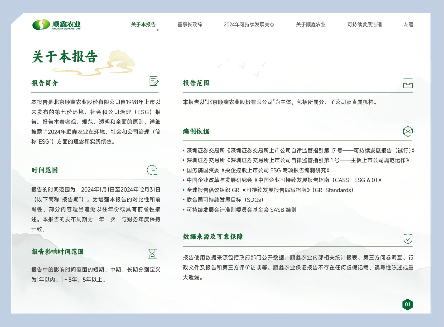The image size is (444, 327).
Task: Click the 报告简介 heading
Action: [x=45, y=83]
